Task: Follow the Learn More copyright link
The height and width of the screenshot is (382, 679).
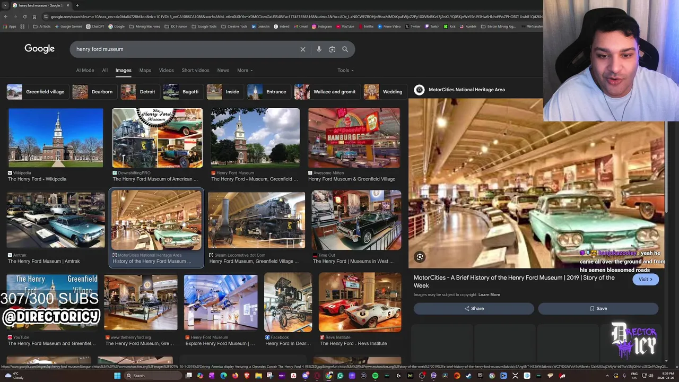Action: pyautogui.click(x=489, y=294)
